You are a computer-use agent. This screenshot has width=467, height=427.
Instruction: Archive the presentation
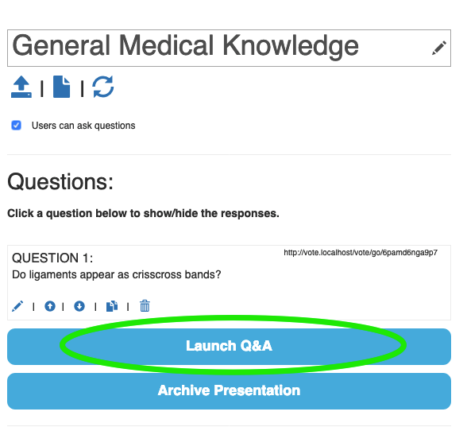tap(229, 391)
